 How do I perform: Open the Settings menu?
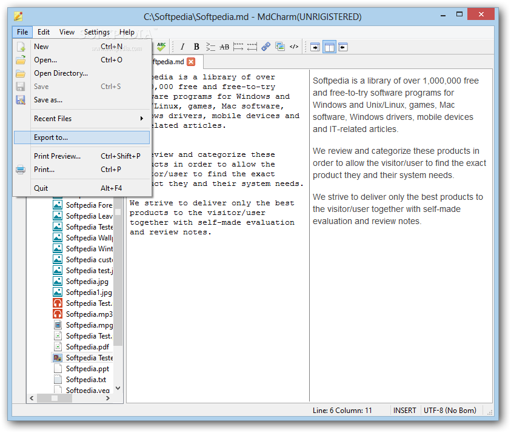tap(97, 32)
